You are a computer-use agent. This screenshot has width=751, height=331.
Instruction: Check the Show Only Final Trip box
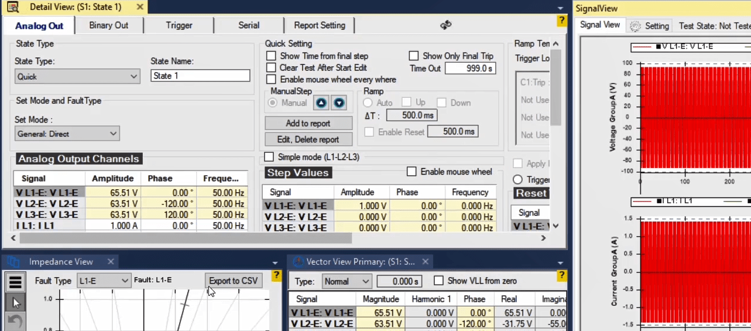413,56
